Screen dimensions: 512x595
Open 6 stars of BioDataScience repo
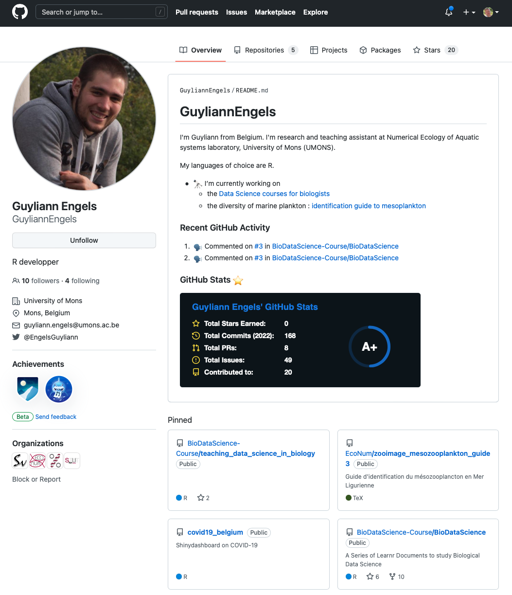pyautogui.click(x=372, y=577)
